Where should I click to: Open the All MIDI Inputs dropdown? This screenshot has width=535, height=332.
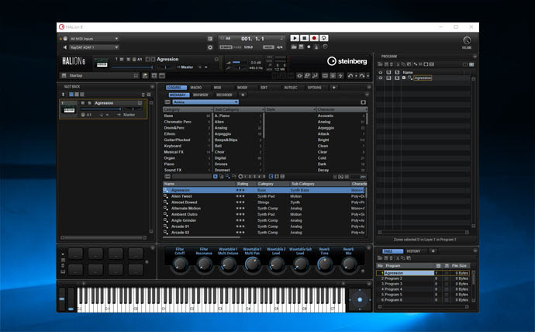[93, 38]
